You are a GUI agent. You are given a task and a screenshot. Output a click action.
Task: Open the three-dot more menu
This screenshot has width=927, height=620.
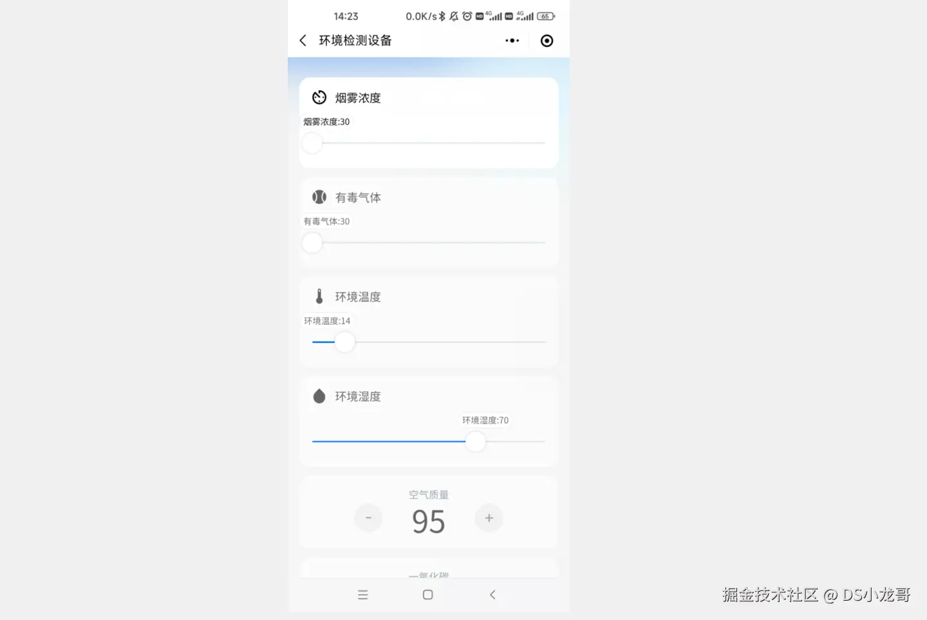coord(512,41)
